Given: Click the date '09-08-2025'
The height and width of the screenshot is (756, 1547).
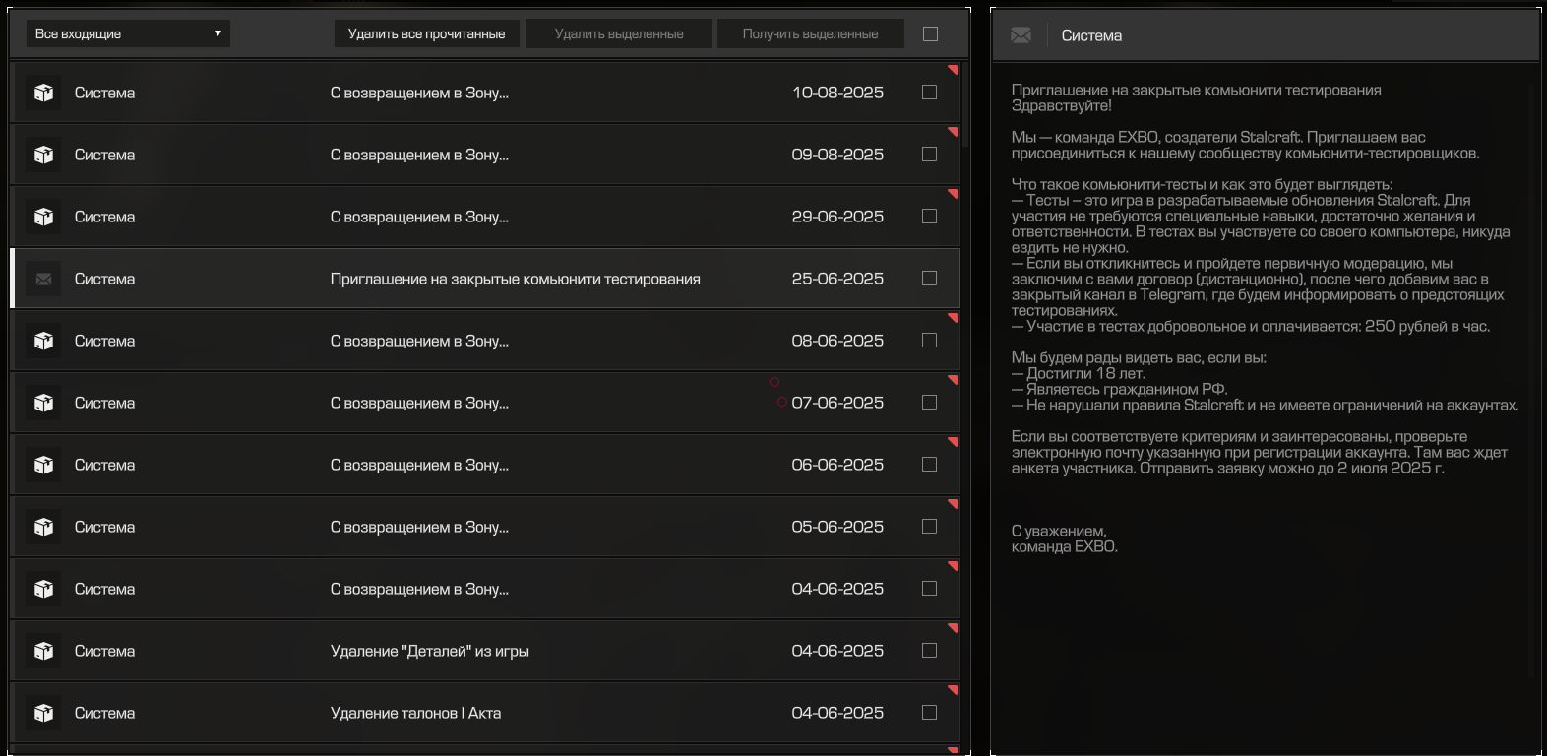Looking at the screenshot, I should [x=837, y=155].
